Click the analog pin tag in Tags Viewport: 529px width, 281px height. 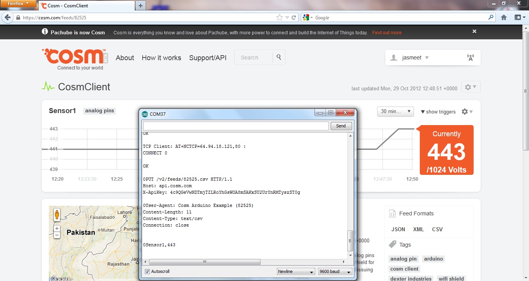[404, 259]
